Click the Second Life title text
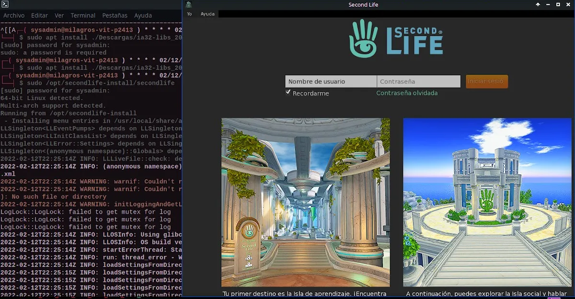575x299 pixels. [364, 5]
